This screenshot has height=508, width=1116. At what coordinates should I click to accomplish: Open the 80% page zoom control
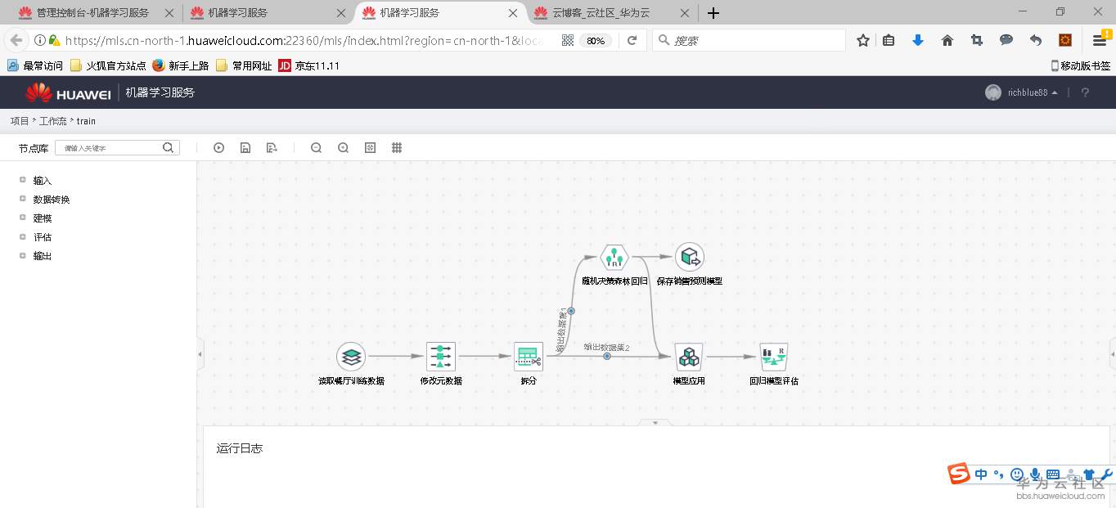click(x=595, y=39)
